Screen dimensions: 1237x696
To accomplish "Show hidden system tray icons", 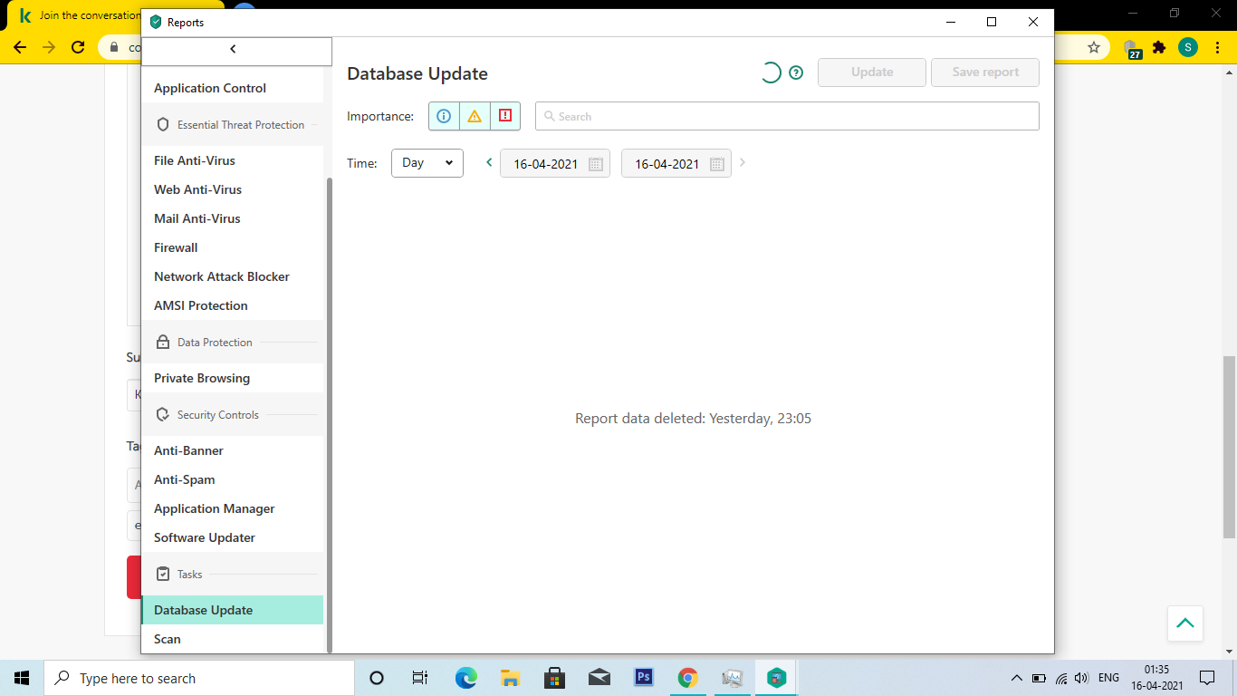I will pos(1016,678).
